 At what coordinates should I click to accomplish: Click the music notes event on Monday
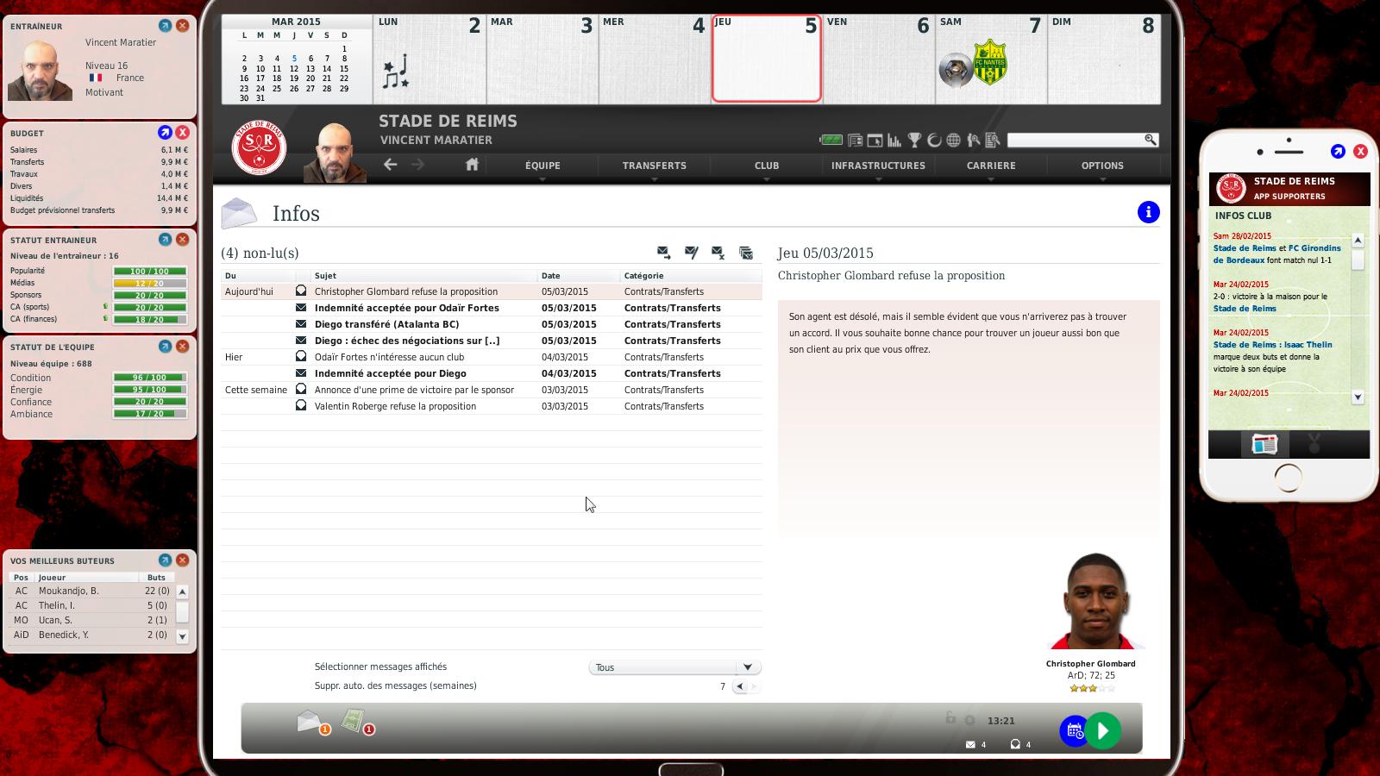tap(395, 72)
